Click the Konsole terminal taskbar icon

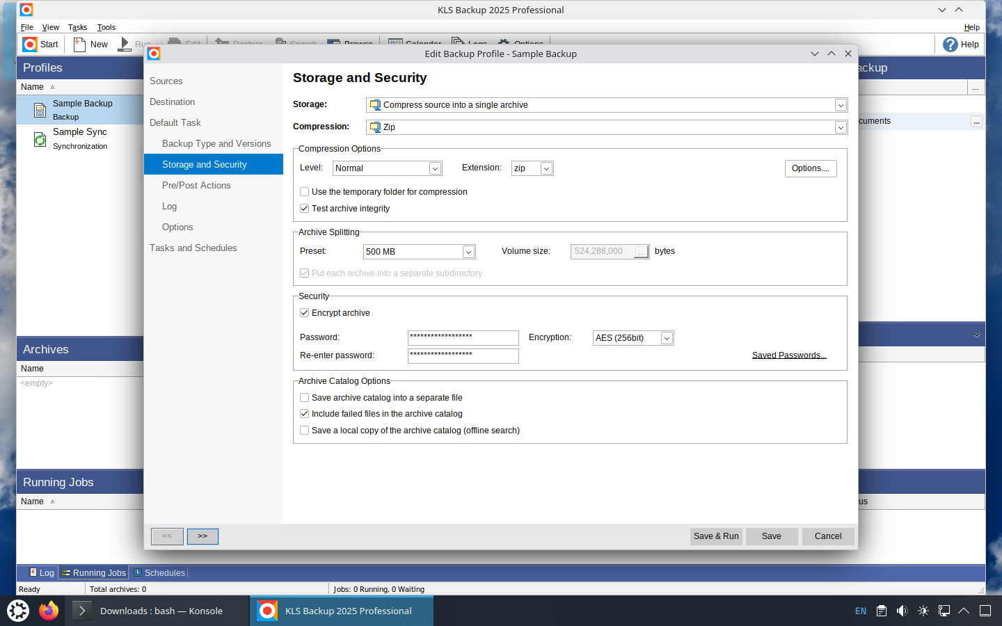click(82, 611)
